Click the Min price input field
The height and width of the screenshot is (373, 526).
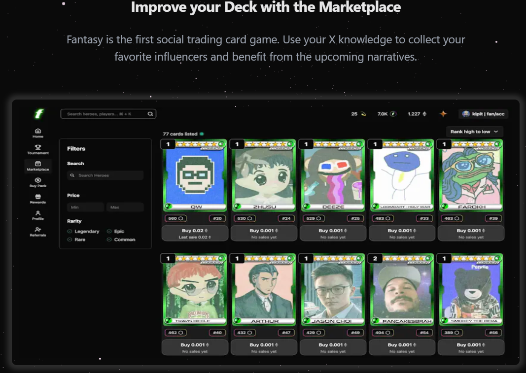85,207
